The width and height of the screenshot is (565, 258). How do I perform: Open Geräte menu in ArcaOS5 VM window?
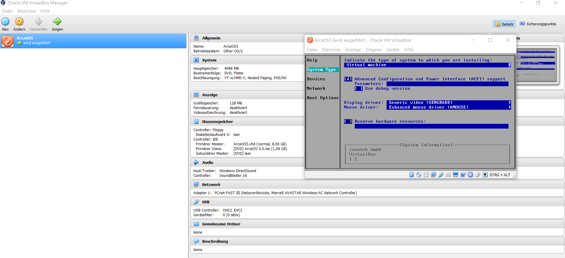[393, 50]
